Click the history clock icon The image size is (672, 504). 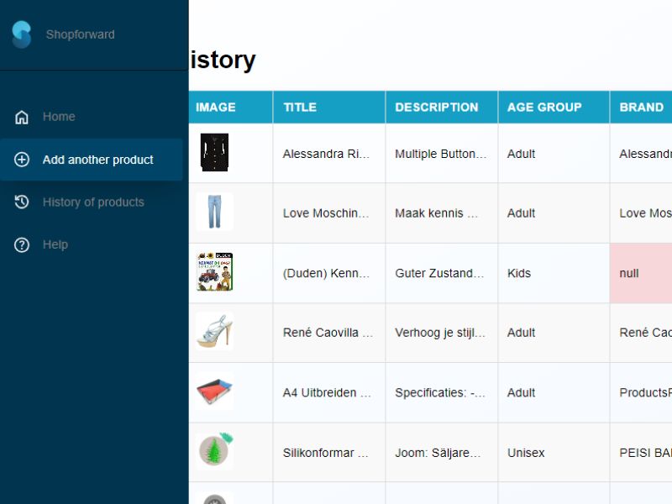tap(22, 202)
